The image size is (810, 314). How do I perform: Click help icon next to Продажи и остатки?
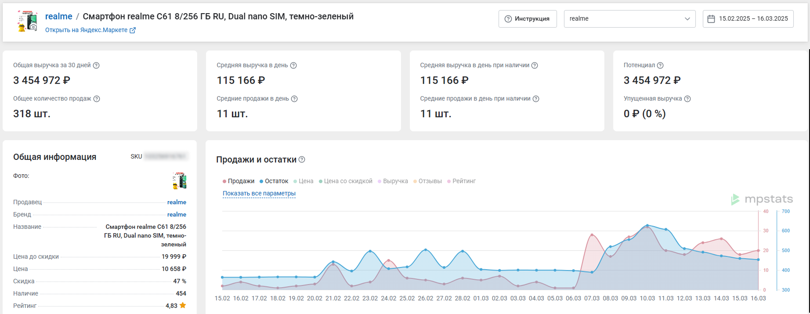point(302,159)
